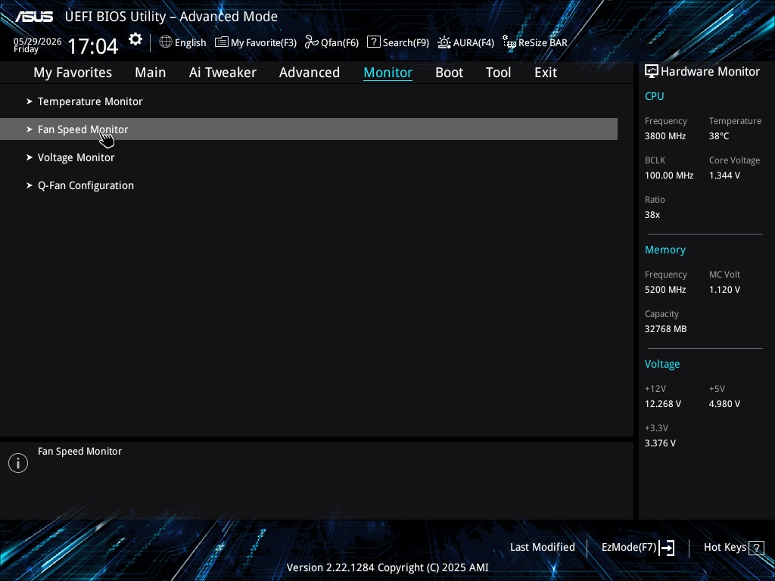This screenshot has height=581, width=775.
Task: Switch to the Main tab
Action: coord(151,73)
